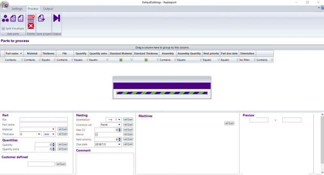This screenshot has width=324, height=175.
Task: Click the Output arrow icon
Action: pos(57,18)
